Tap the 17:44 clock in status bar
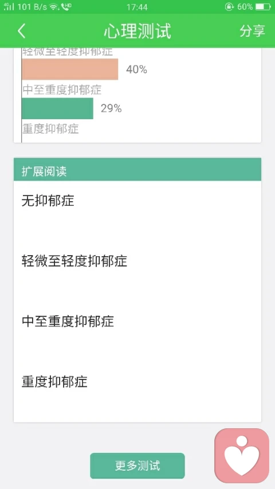The height and width of the screenshot is (489, 275). pos(137,7)
